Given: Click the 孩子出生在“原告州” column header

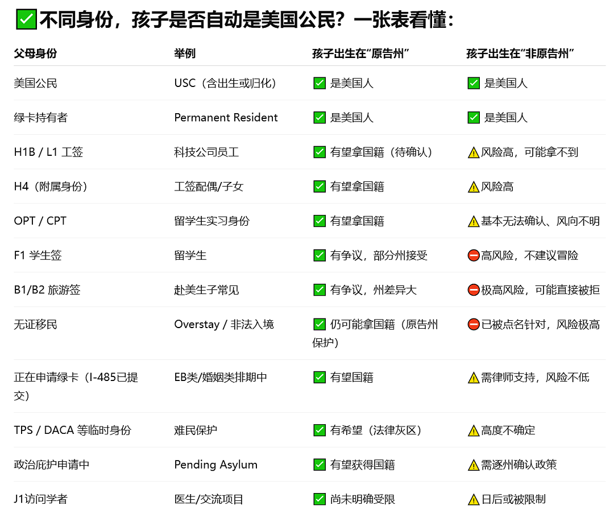Looking at the screenshot, I should [x=360, y=53].
